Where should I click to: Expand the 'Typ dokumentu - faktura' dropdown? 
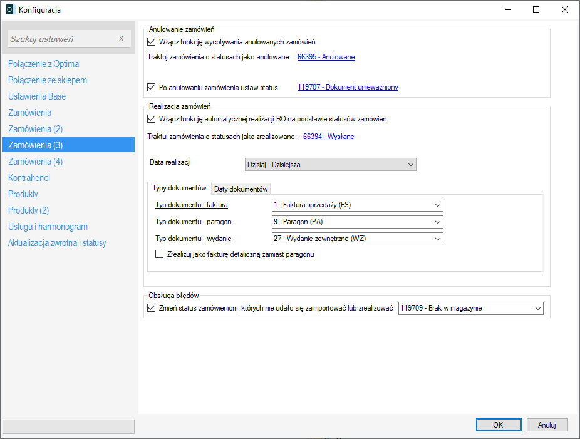(x=357, y=205)
